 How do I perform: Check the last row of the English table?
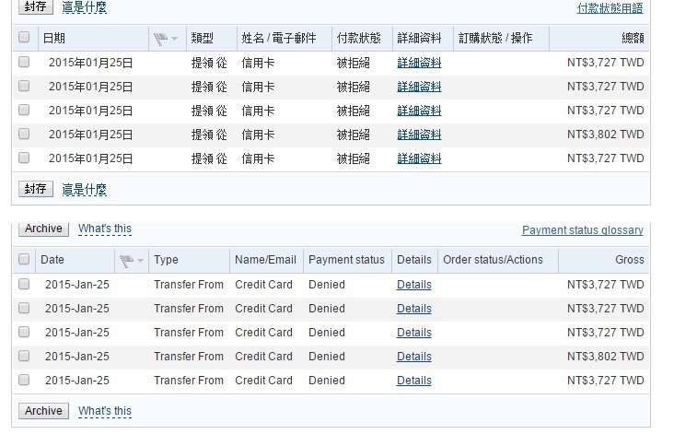(x=24, y=380)
